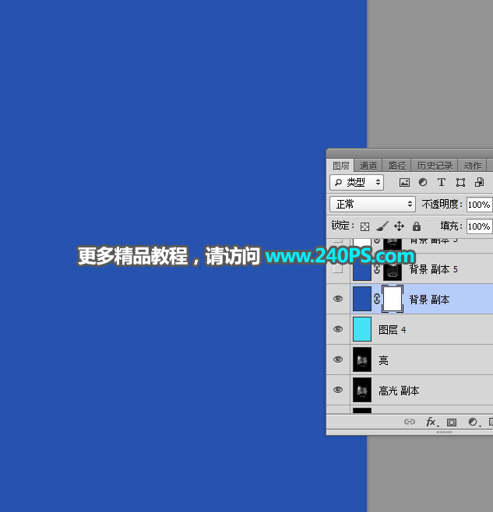The image size is (493, 512).
Task: Select 背景 副本 5 blue layer thumbnail
Action: tap(362, 270)
